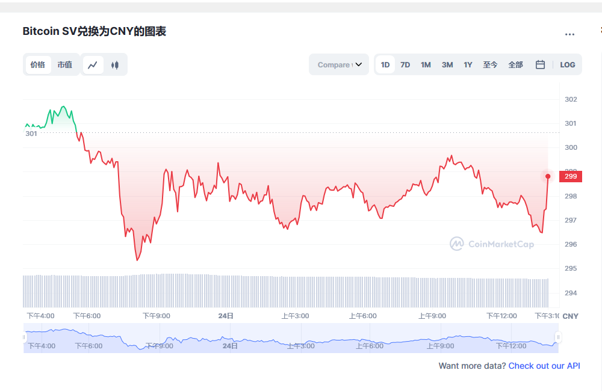Select the 1D time range

tap(385, 64)
